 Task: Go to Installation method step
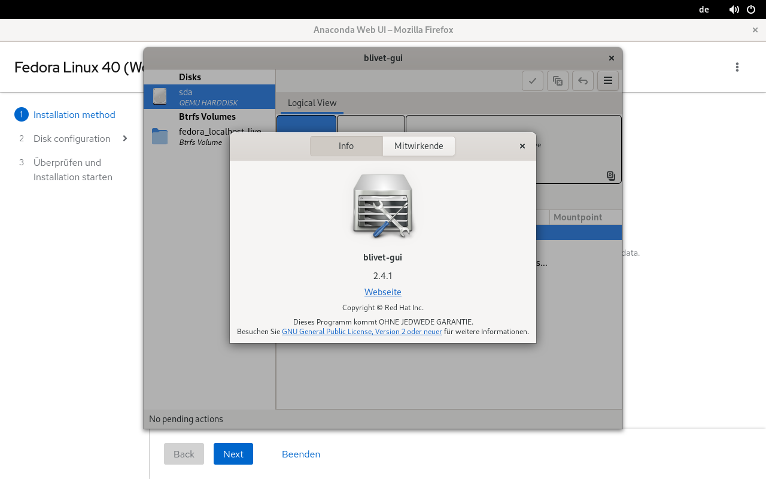[74, 115]
